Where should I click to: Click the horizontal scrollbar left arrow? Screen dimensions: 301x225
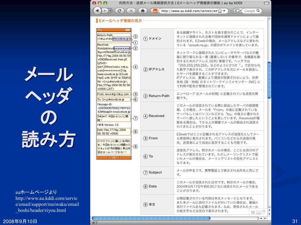point(261,218)
